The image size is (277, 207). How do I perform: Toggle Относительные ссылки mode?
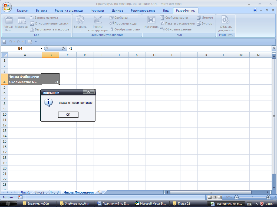49,23
